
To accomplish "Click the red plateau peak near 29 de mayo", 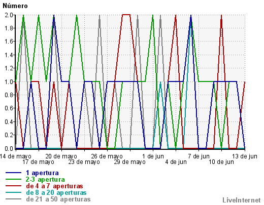I will click(x=126, y=15).
